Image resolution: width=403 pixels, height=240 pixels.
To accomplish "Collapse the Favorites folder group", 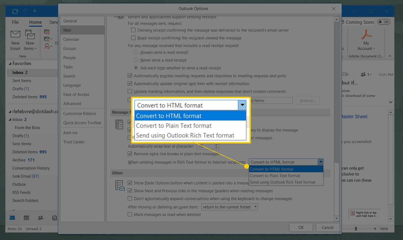I will pyautogui.click(x=10, y=64).
